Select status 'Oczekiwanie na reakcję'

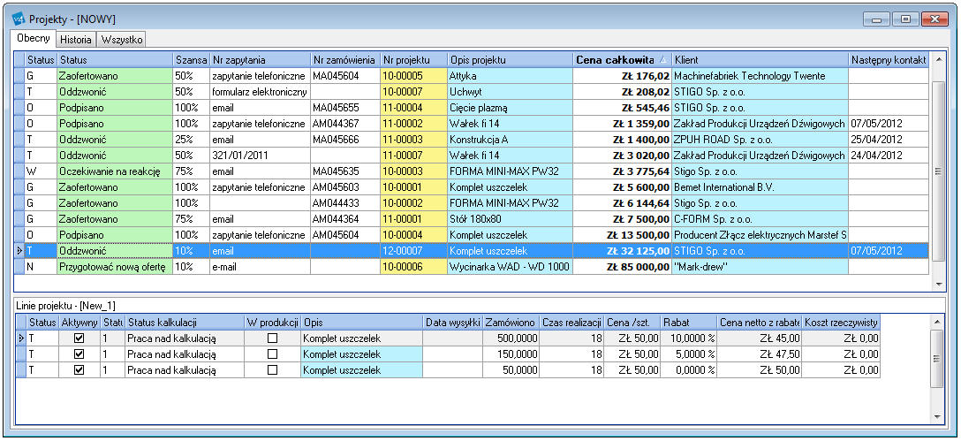115,171
